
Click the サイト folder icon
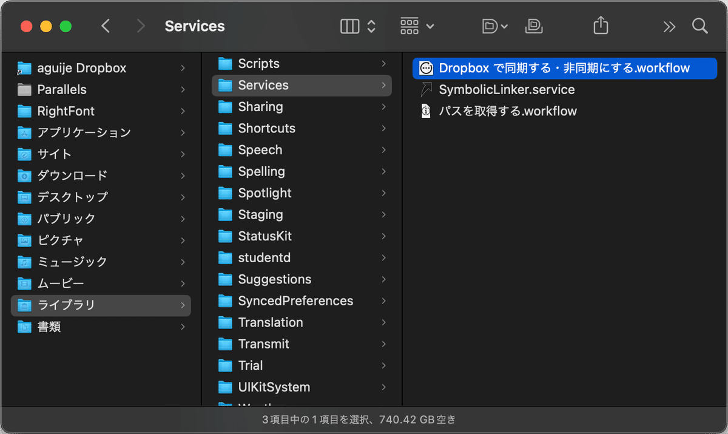[x=24, y=154]
